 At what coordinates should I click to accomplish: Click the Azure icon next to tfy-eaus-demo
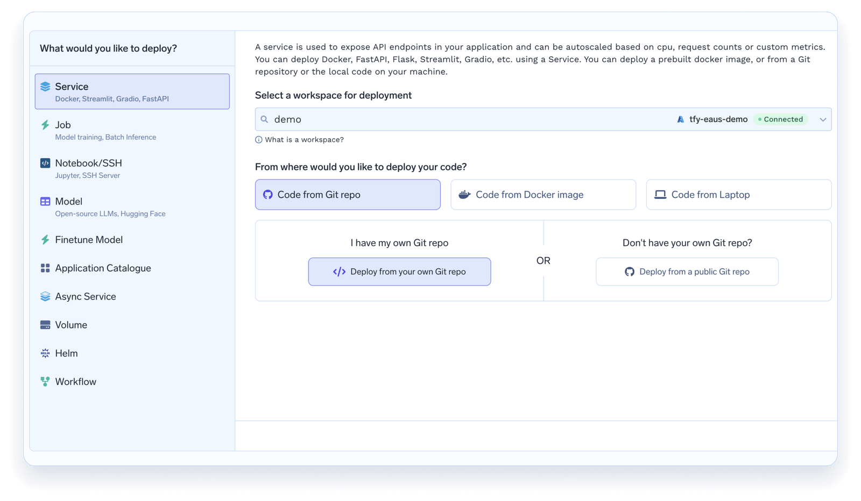[x=680, y=119]
